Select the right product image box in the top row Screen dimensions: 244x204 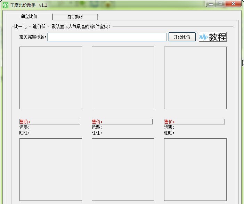[x=195, y=78]
